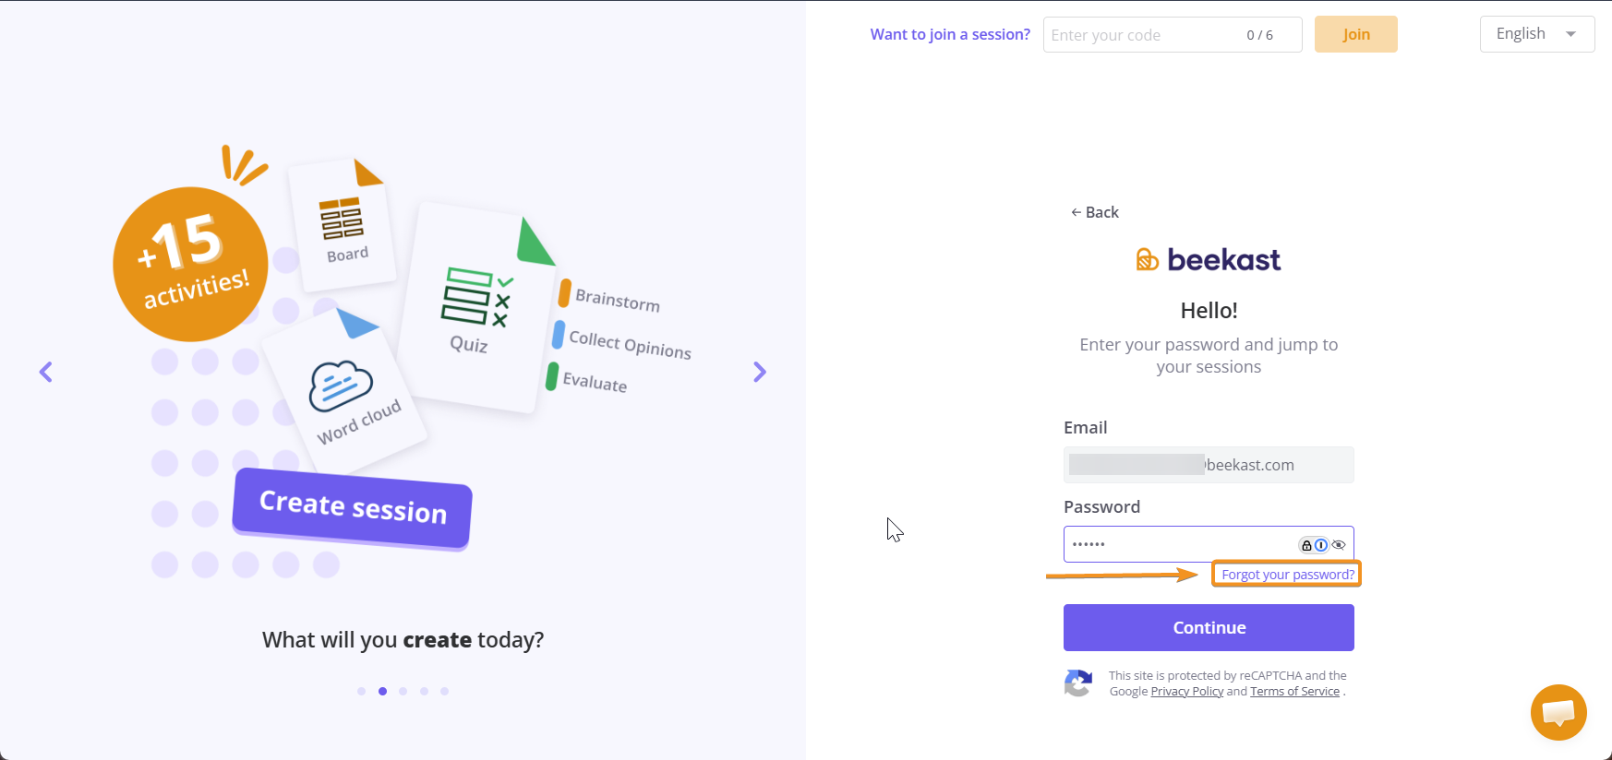This screenshot has width=1612, height=760.
Task: Toggle password visibility eye icon
Action: [x=1339, y=545]
